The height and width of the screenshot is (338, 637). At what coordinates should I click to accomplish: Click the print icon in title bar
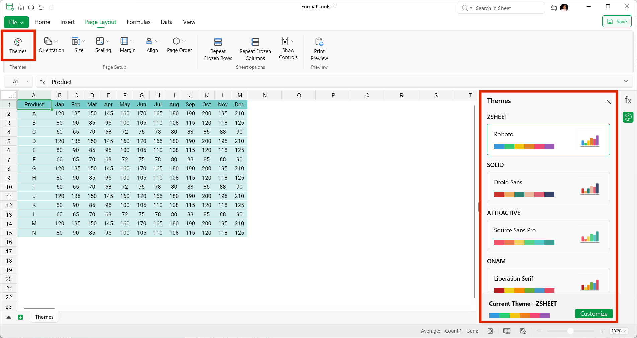[31, 7]
